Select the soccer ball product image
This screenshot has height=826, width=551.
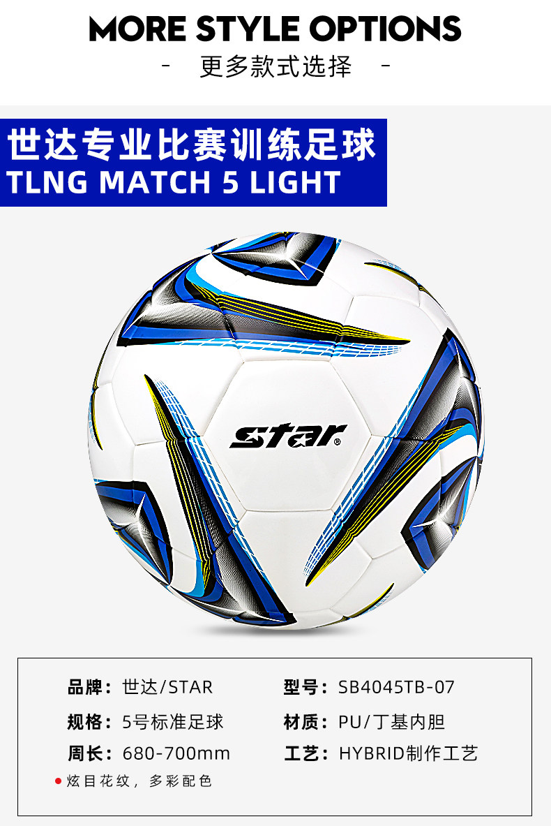[286, 430]
